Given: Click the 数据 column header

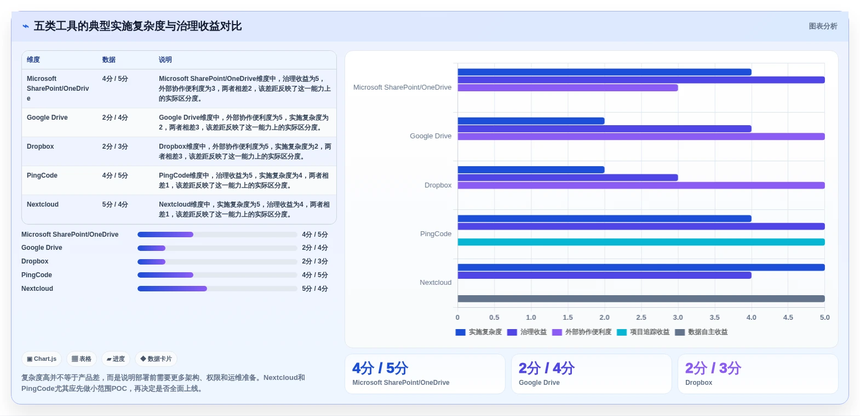Looking at the screenshot, I should [x=109, y=60].
